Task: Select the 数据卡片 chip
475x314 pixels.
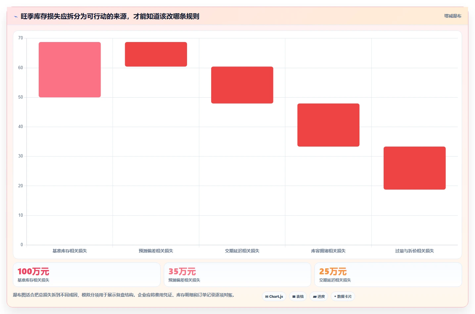Action: [343, 296]
